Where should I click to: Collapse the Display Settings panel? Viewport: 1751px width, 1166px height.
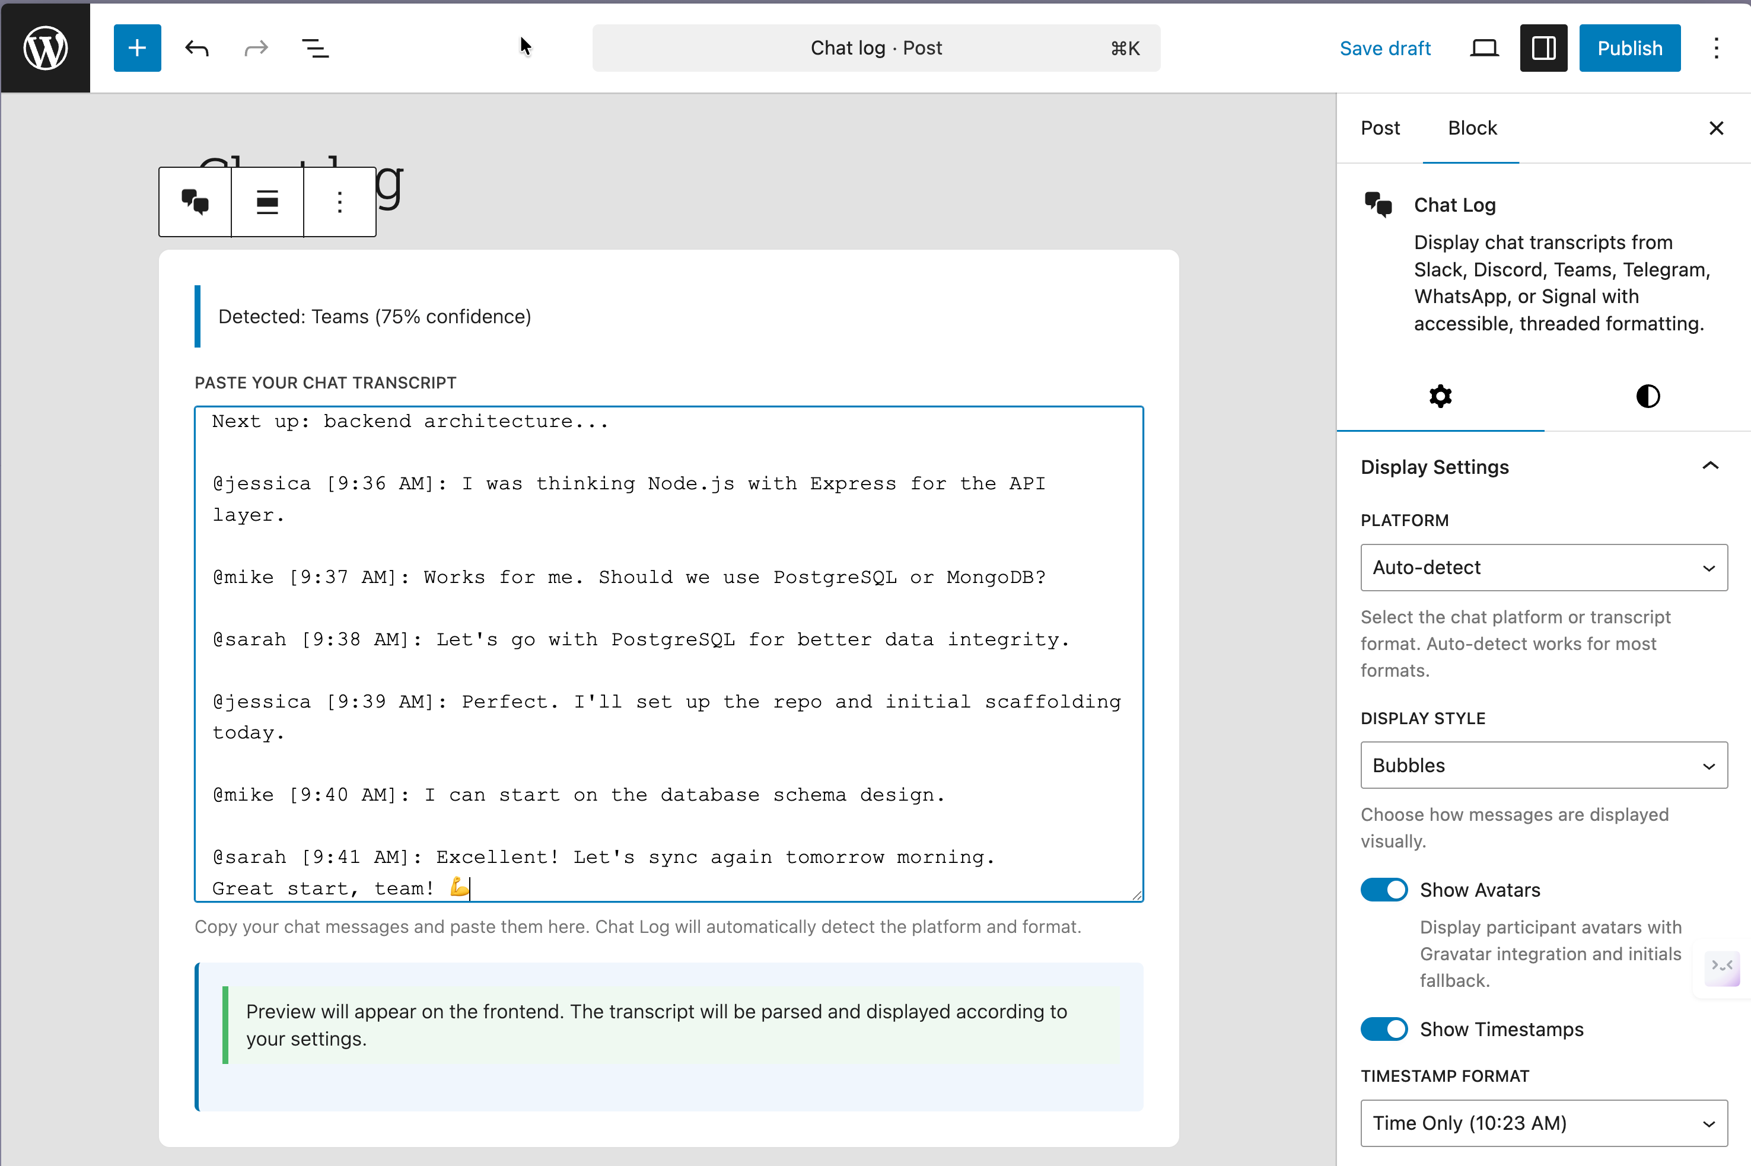(x=1710, y=466)
